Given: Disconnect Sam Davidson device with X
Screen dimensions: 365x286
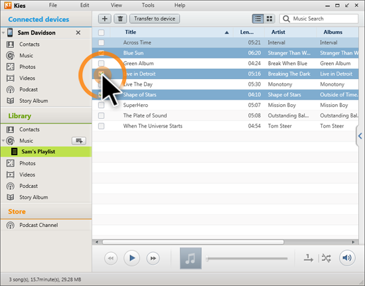Looking at the screenshot, I should click(x=78, y=33).
